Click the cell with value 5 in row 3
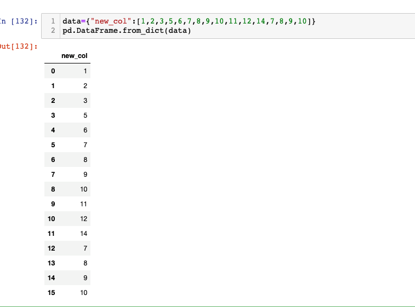Image resolution: width=415 pixels, height=307 pixels. click(85, 115)
